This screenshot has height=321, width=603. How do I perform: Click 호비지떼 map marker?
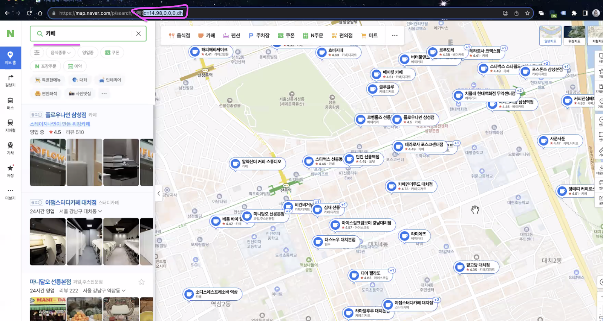pyautogui.click(x=338, y=52)
